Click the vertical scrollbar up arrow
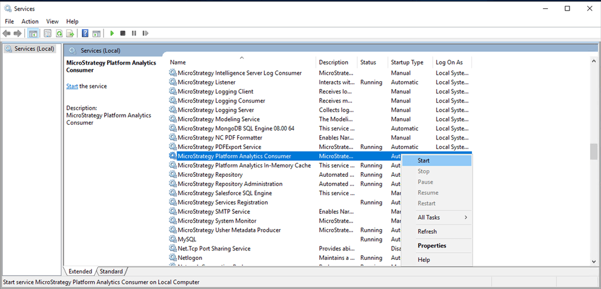 click(x=594, y=61)
